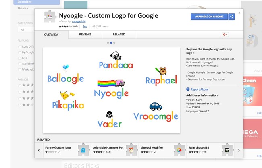Viewport: 262px width, 168px height.
Task: Click the Darth Vader helmet image
Action: click(x=110, y=114)
